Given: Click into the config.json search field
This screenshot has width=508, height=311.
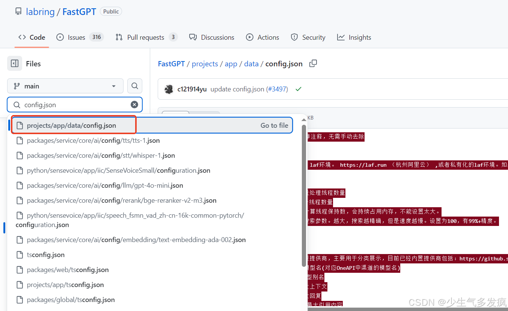Looking at the screenshot, I should tap(75, 105).
